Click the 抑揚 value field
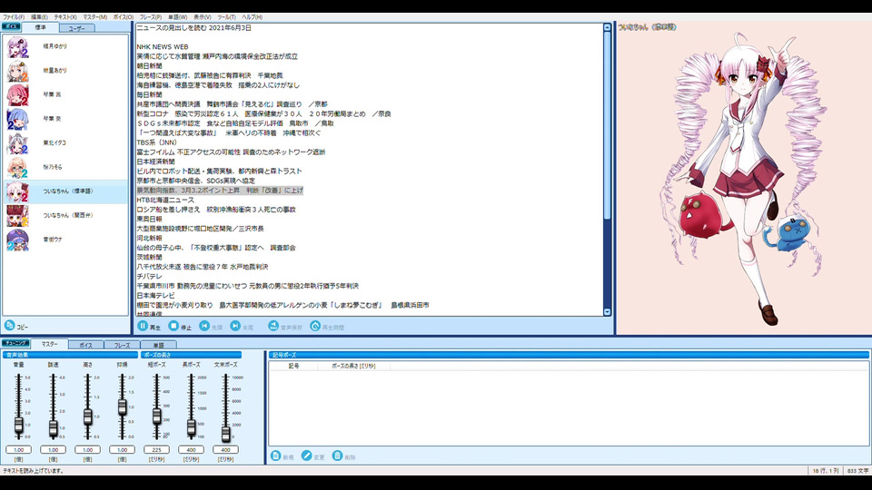The image size is (872, 490). (x=122, y=449)
